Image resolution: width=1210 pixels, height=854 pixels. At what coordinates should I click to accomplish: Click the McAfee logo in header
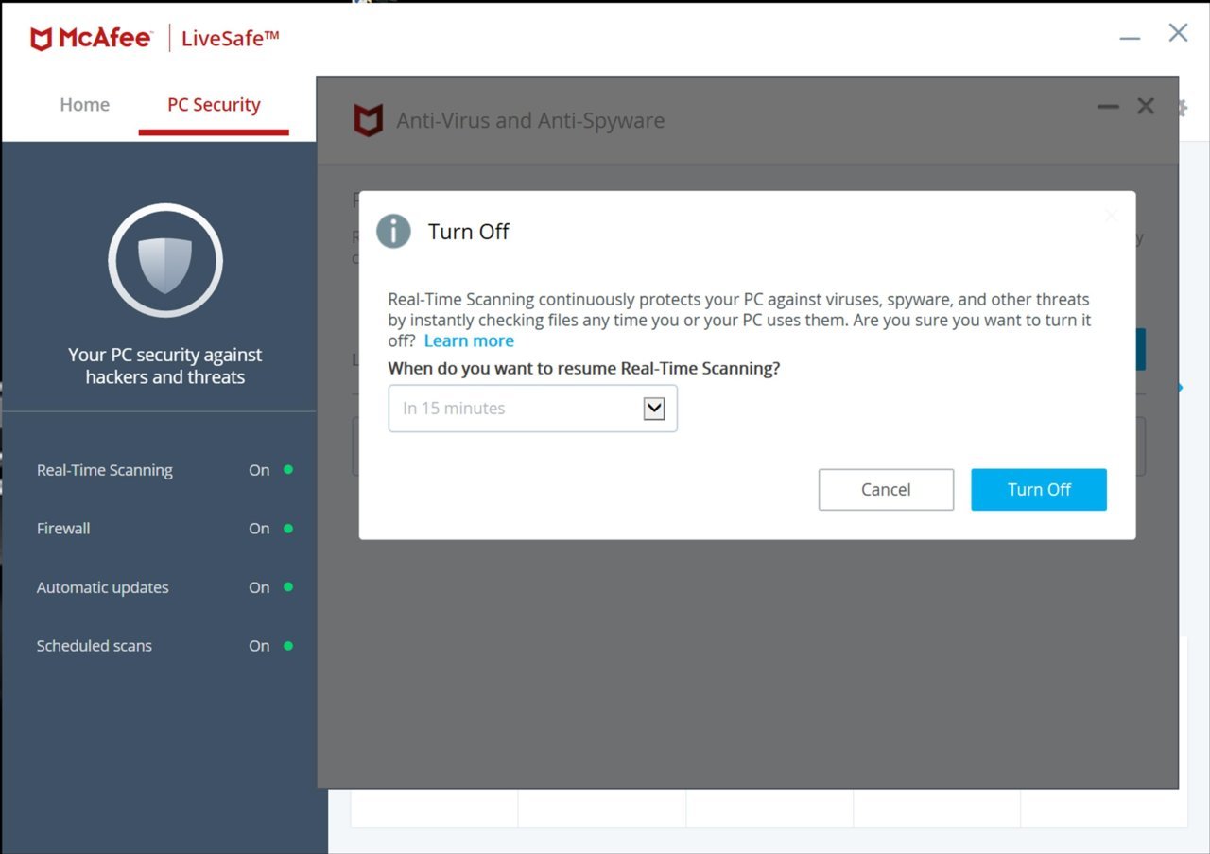click(91, 39)
